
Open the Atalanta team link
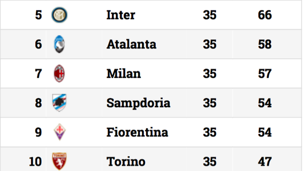point(131,44)
